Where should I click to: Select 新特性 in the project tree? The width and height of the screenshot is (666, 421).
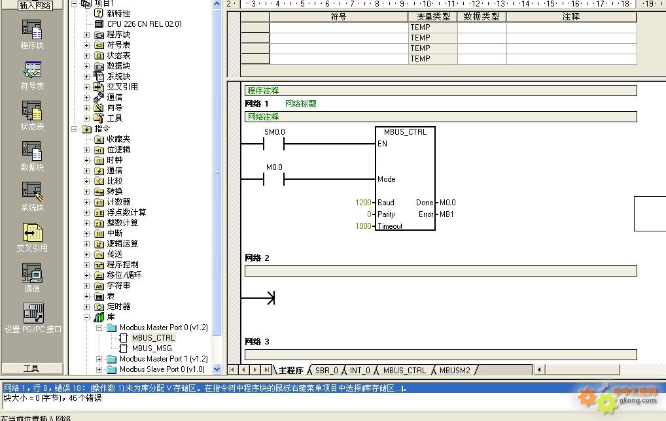tap(118, 14)
